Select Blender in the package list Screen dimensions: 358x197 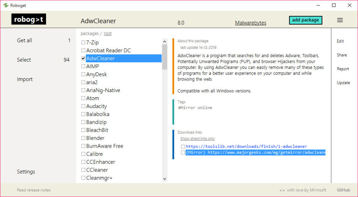pos(95,138)
